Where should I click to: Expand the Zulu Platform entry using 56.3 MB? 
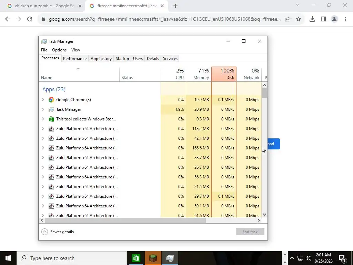[x=43, y=177]
